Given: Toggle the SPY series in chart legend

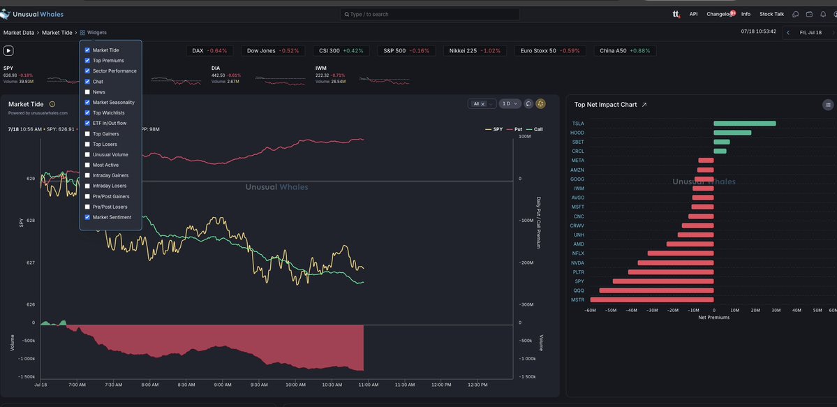Looking at the screenshot, I should pos(494,129).
